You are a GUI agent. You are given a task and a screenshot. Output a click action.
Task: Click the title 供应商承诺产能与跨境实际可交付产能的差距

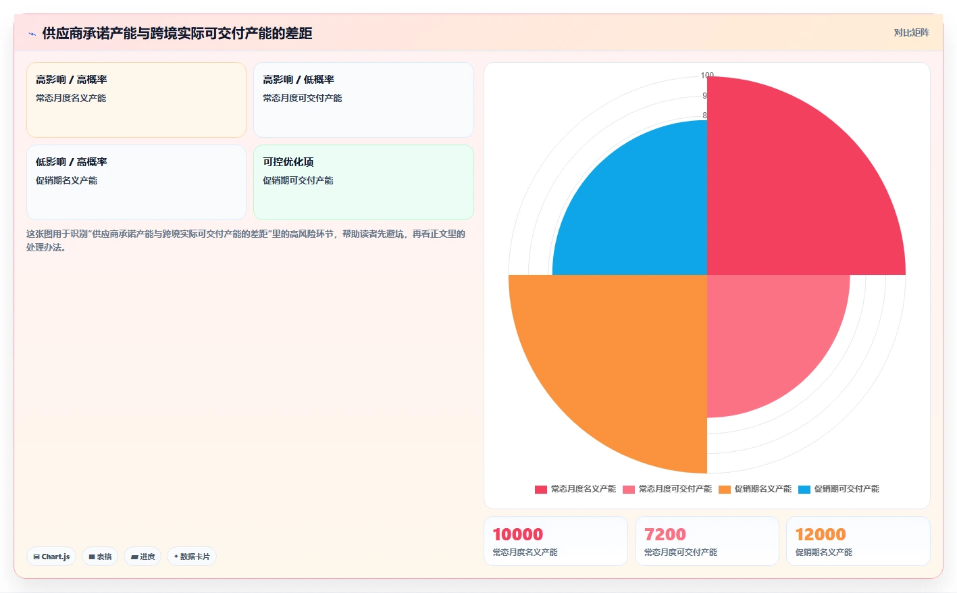click(x=177, y=34)
